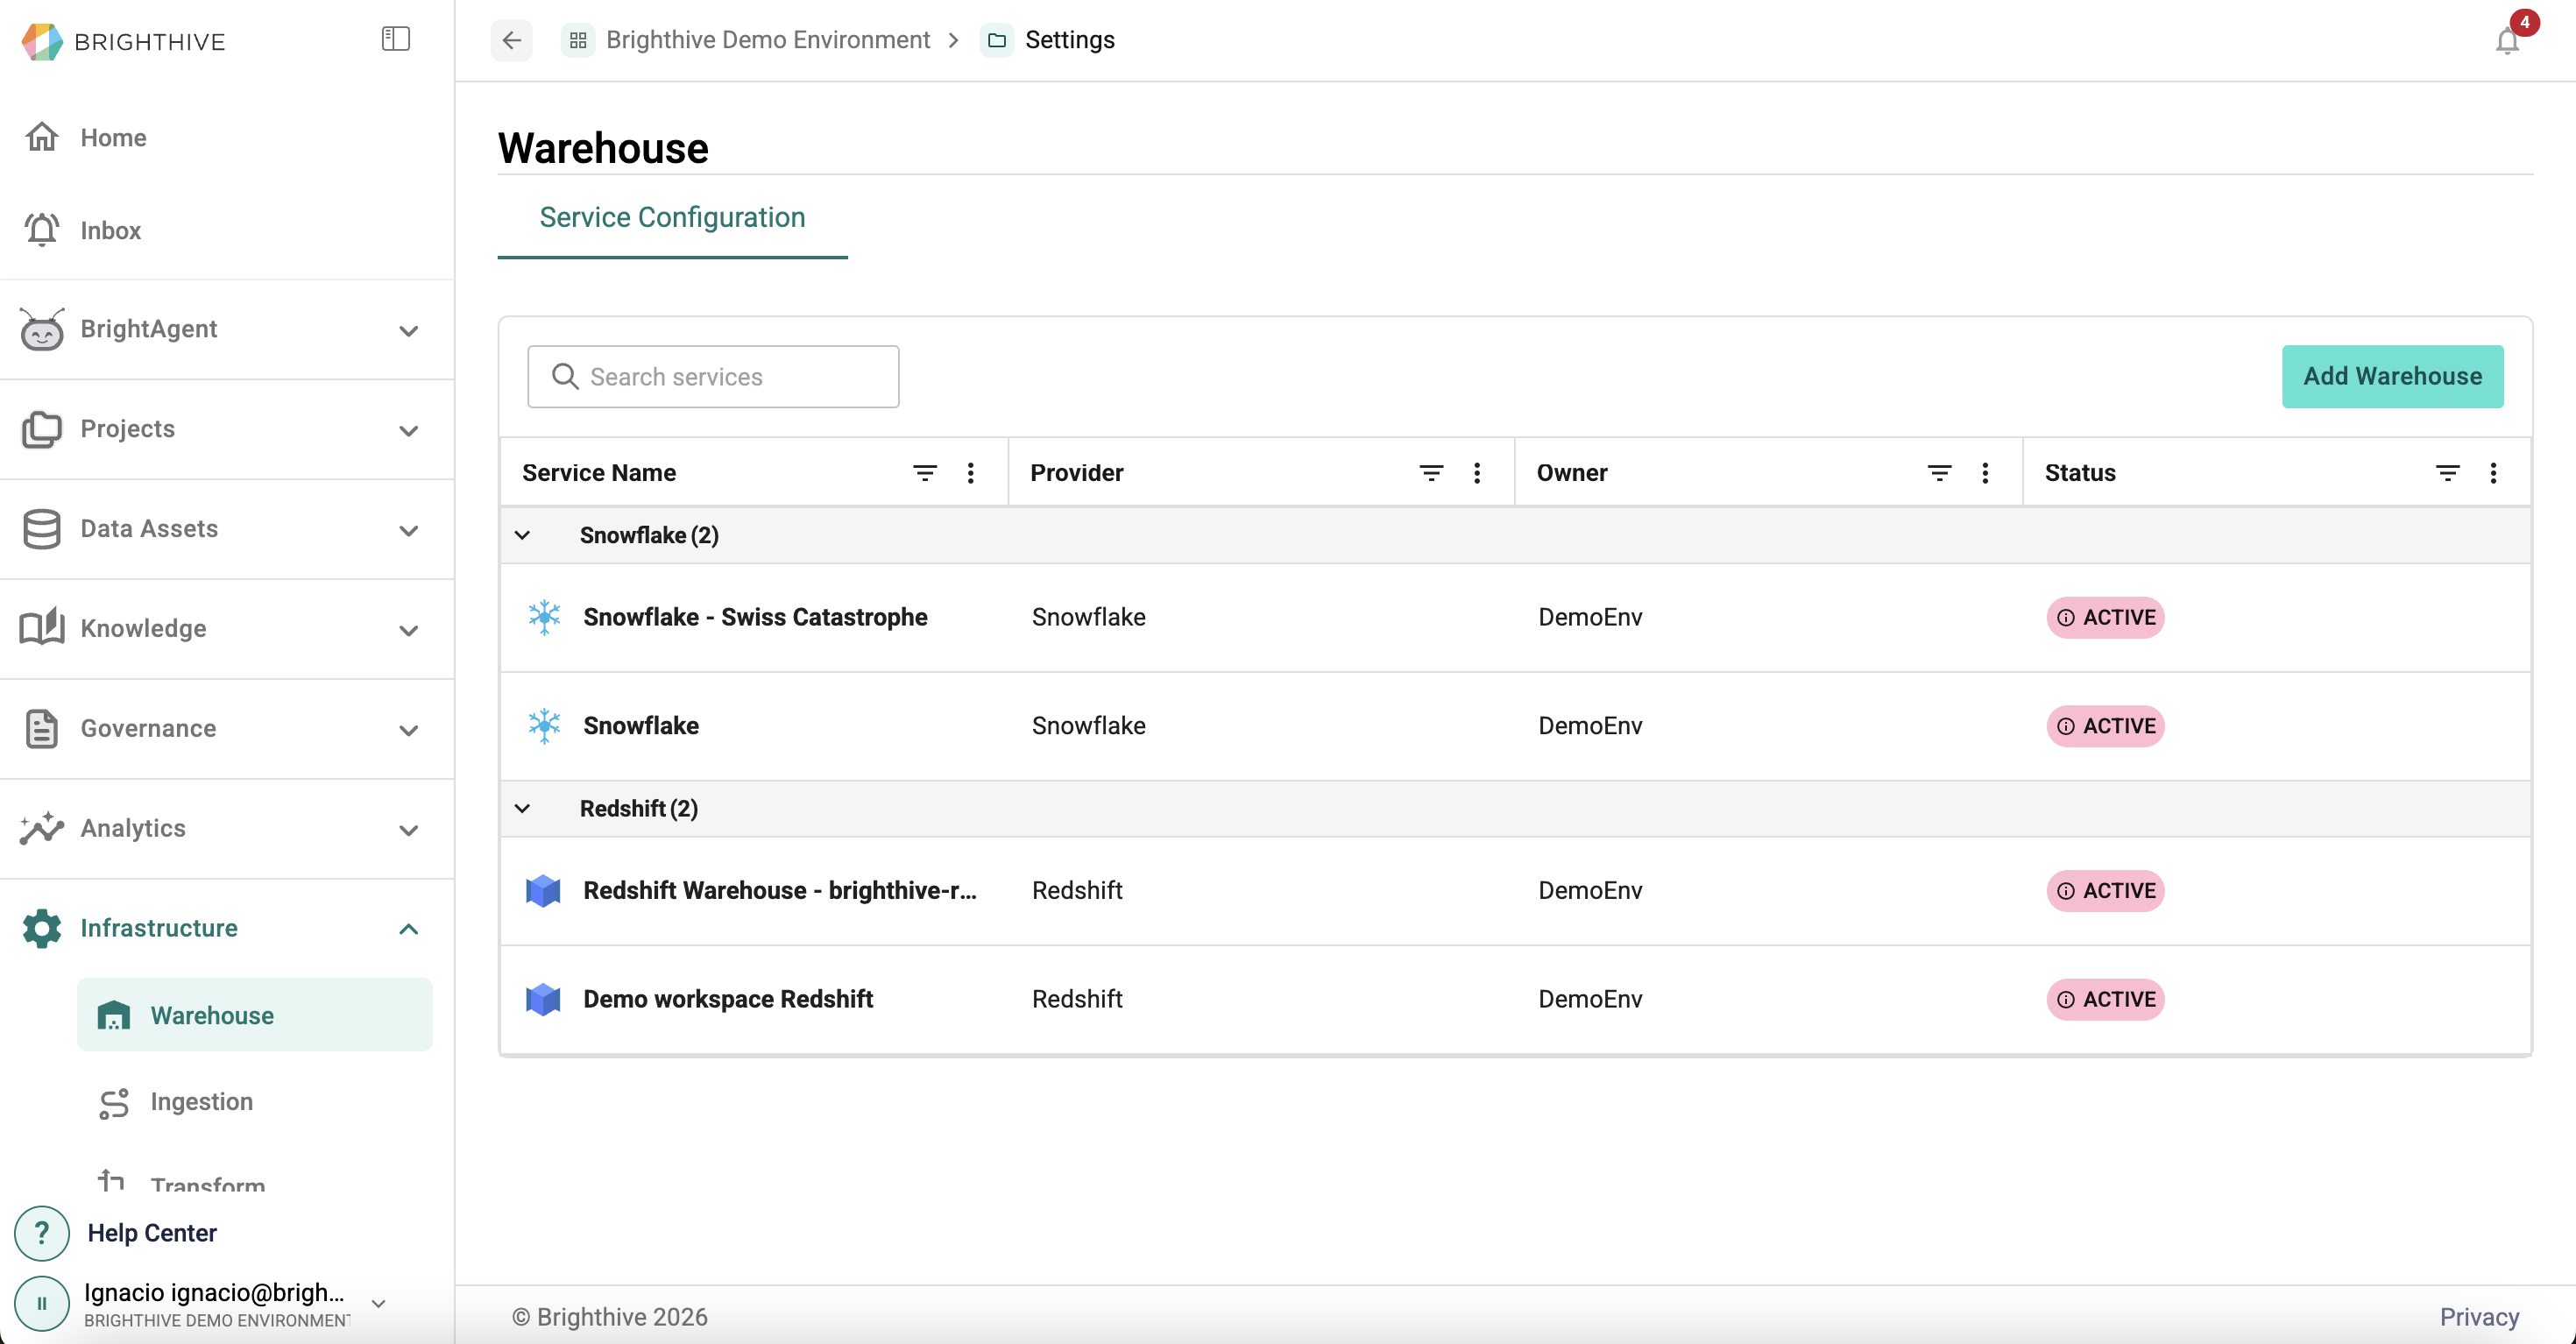Click the BrightAgent robot icon

[x=42, y=329]
